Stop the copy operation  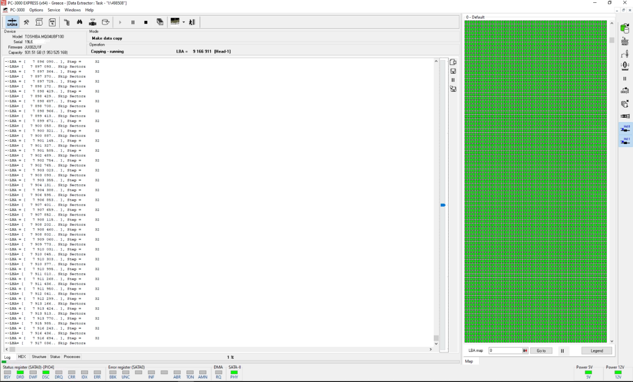coord(146,22)
